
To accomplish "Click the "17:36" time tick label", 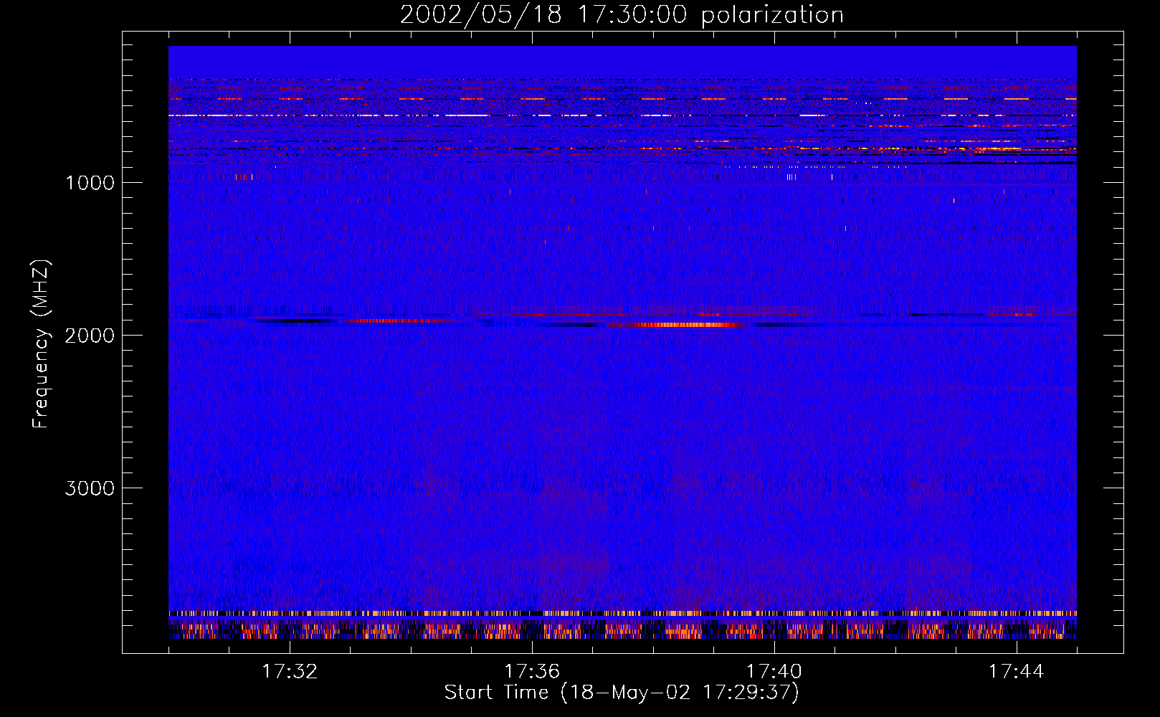I will 532,672.
